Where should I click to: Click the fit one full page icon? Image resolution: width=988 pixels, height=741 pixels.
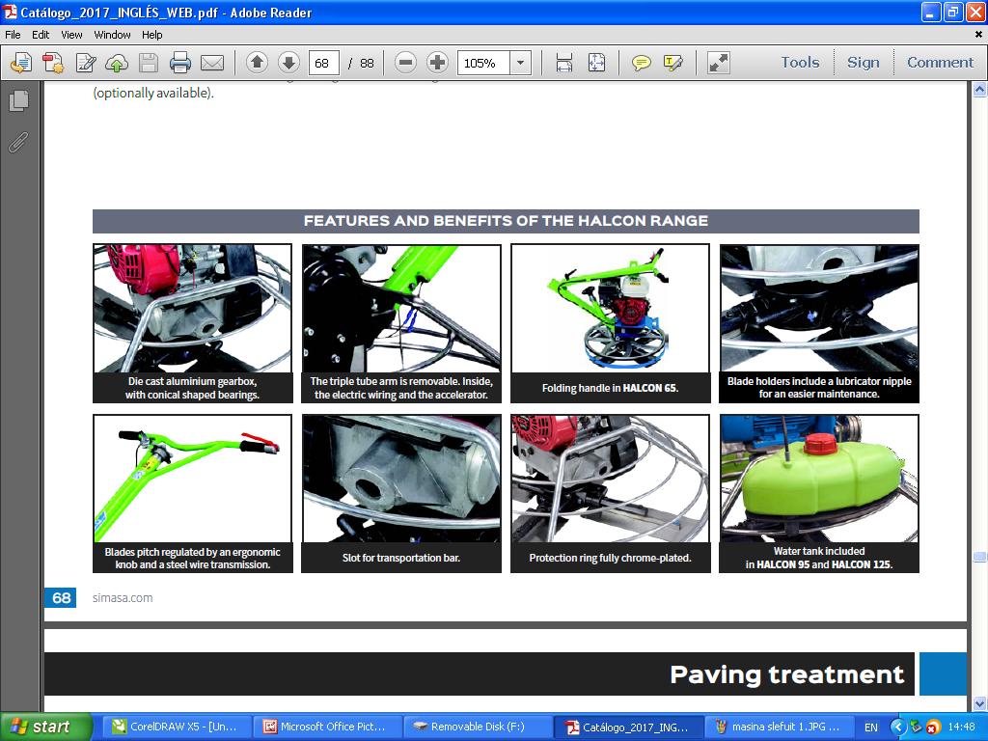click(x=596, y=63)
